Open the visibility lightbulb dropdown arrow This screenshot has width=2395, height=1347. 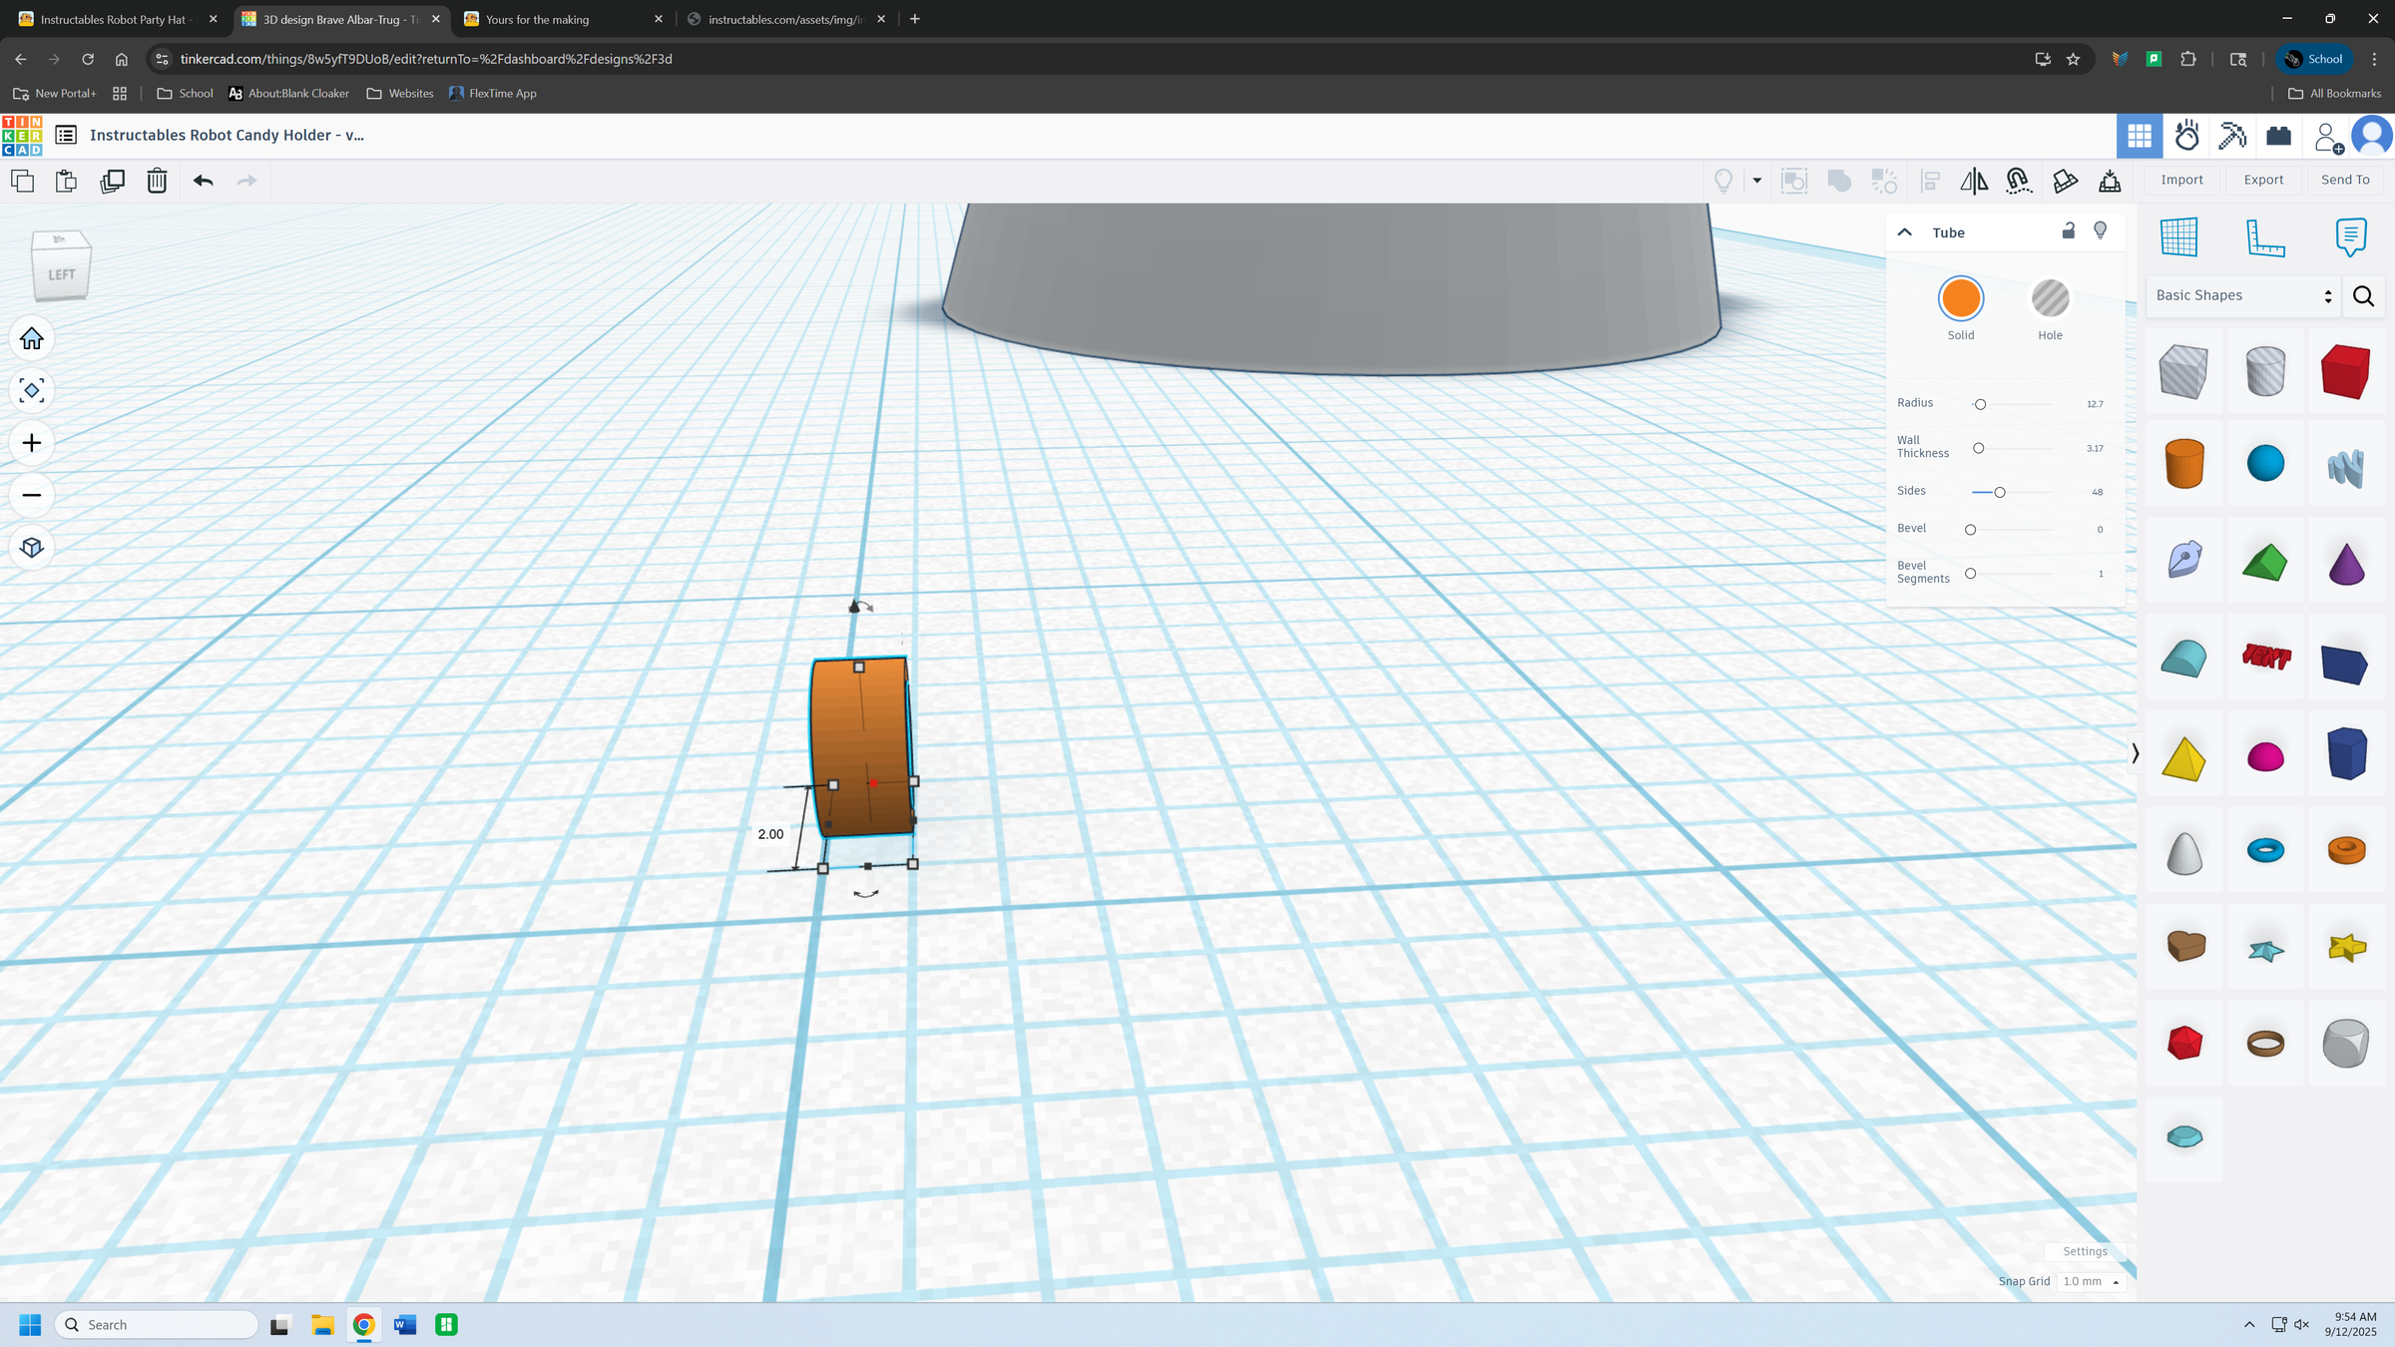click(x=1757, y=181)
